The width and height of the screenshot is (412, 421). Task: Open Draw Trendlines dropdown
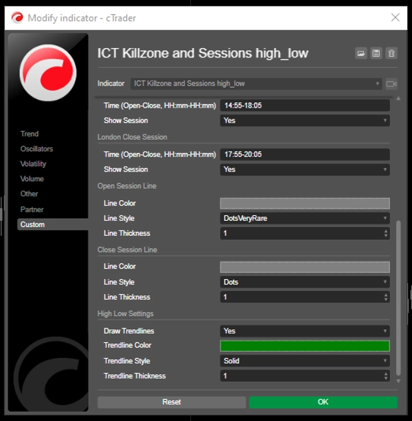pyautogui.click(x=305, y=330)
